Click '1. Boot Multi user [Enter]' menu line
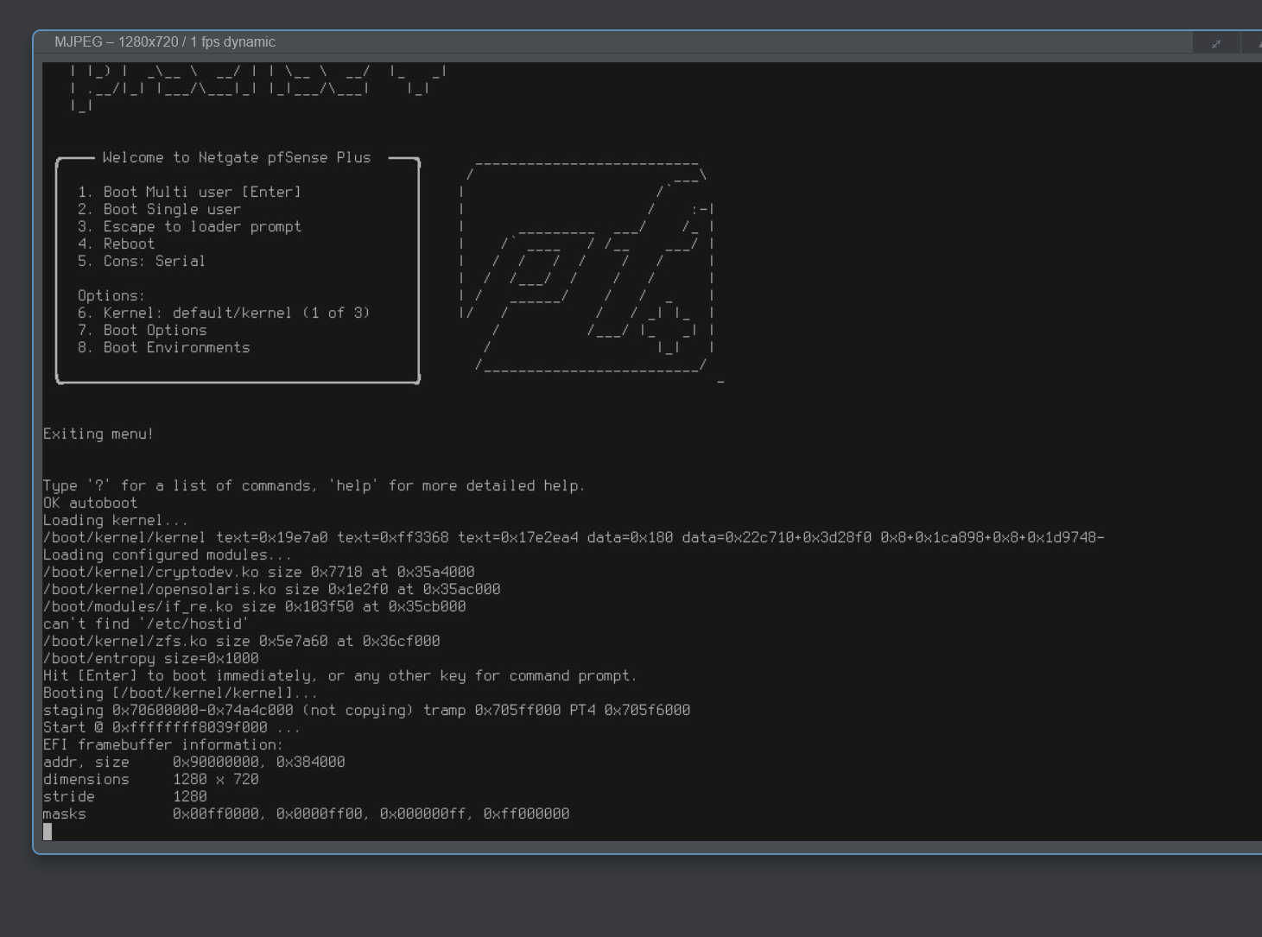Viewport: 1262px width, 937px height. click(x=189, y=192)
